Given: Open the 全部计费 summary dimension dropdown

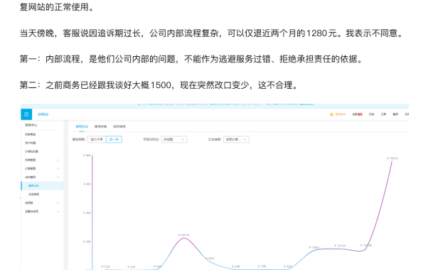Looking at the screenshot, I should coord(236,139).
